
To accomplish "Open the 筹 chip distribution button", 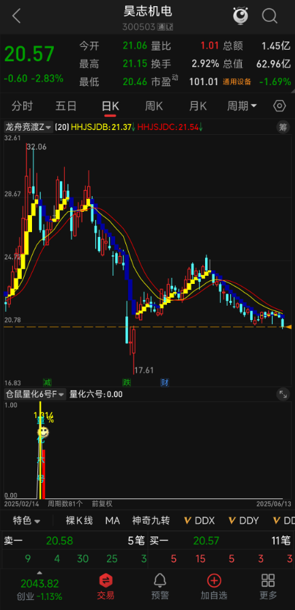I will pos(283,127).
